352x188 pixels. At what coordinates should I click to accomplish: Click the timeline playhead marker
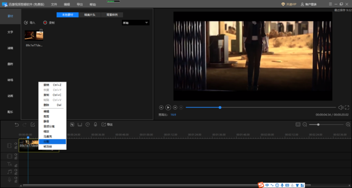tap(28, 138)
